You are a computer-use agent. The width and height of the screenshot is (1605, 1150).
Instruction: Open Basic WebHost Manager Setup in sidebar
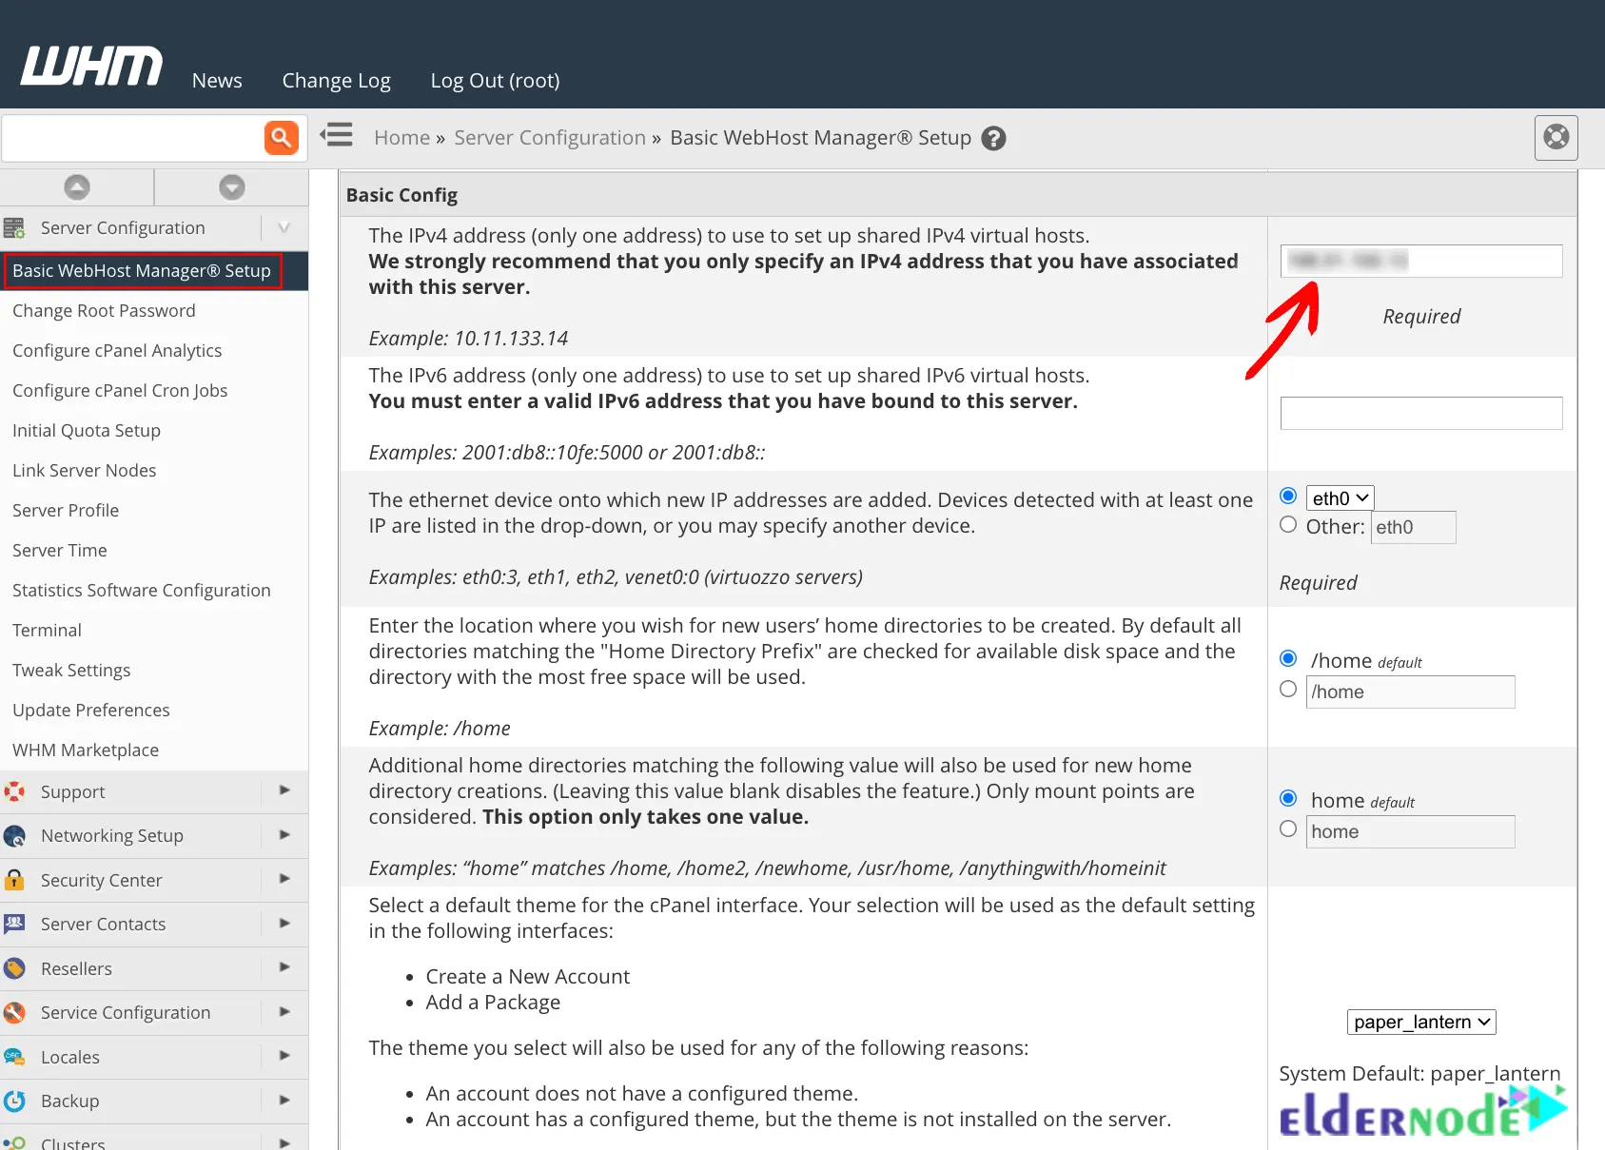click(x=142, y=271)
